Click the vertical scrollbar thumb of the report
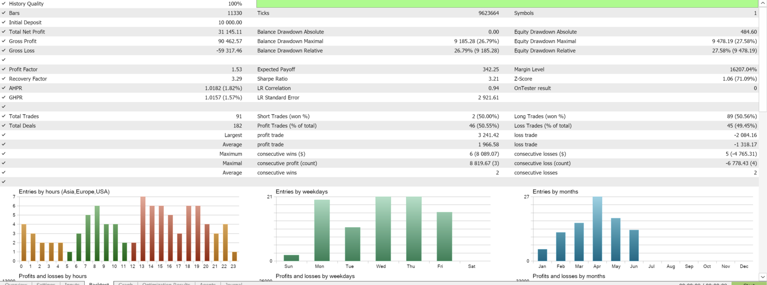 pos(763,59)
